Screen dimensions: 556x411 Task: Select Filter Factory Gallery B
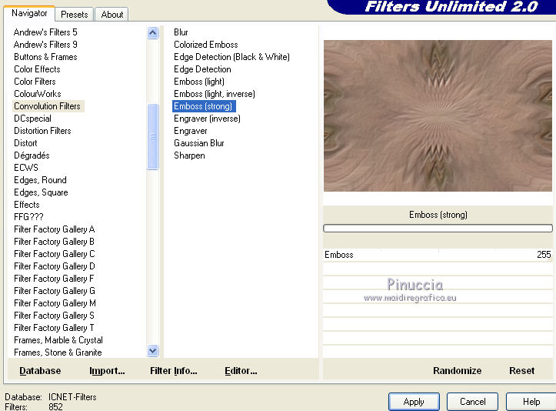[x=54, y=242]
